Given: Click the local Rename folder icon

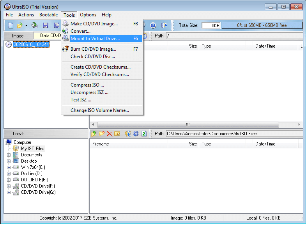Looking at the screenshot, I should [x=117, y=134].
